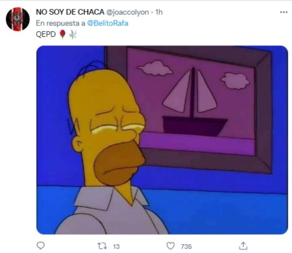Click the retweet arrows icon
Screen dimensions: 292x253
(102, 246)
